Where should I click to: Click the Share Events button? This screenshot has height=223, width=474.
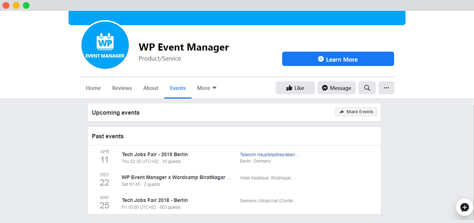356,112
